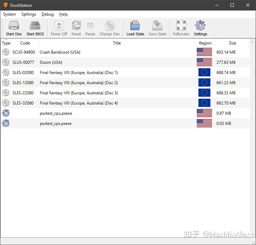This screenshot has height=245, width=256.
Task: Click the EU flag on SLES-32080 row
Action: click(204, 103)
